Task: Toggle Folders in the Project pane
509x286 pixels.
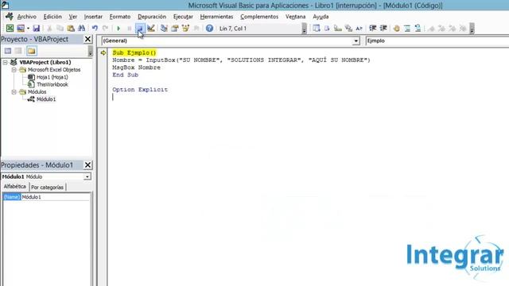Action: pyautogui.click(x=32, y=51)
